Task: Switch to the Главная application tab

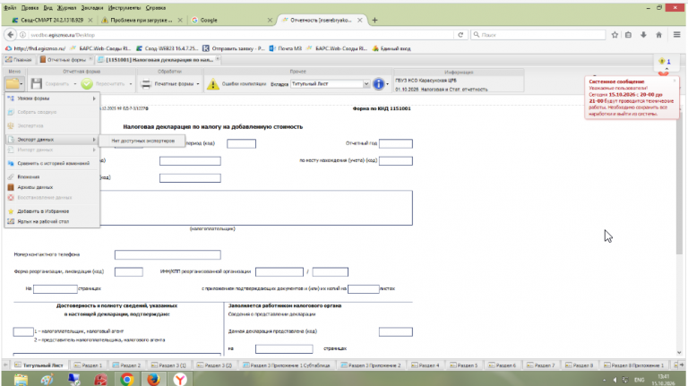Action: [x=18, y=60]
